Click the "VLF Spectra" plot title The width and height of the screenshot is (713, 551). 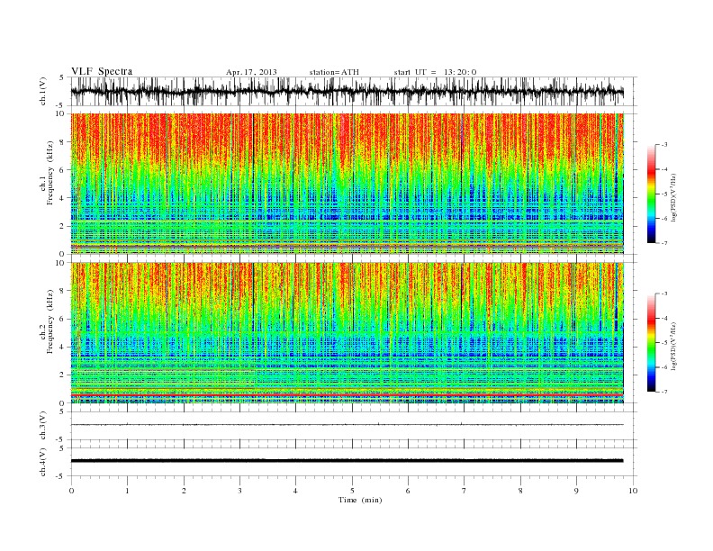click(102, 71)
